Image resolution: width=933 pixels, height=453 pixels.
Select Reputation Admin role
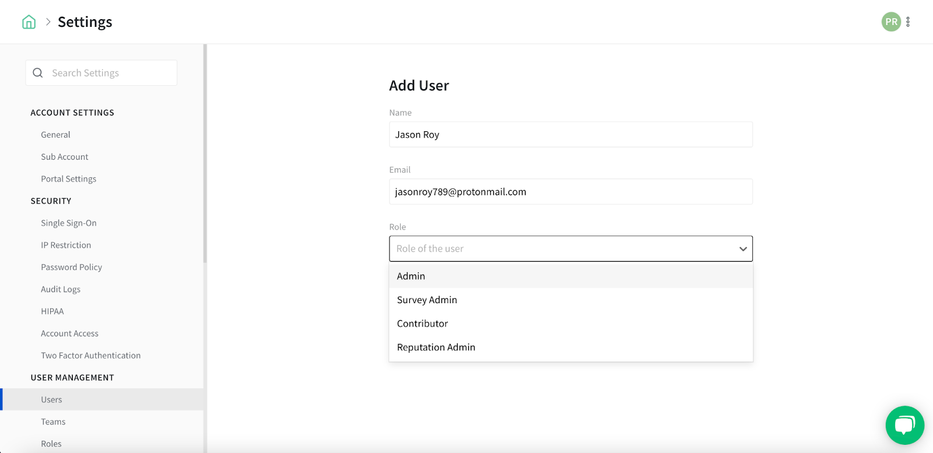pos(436,347)
